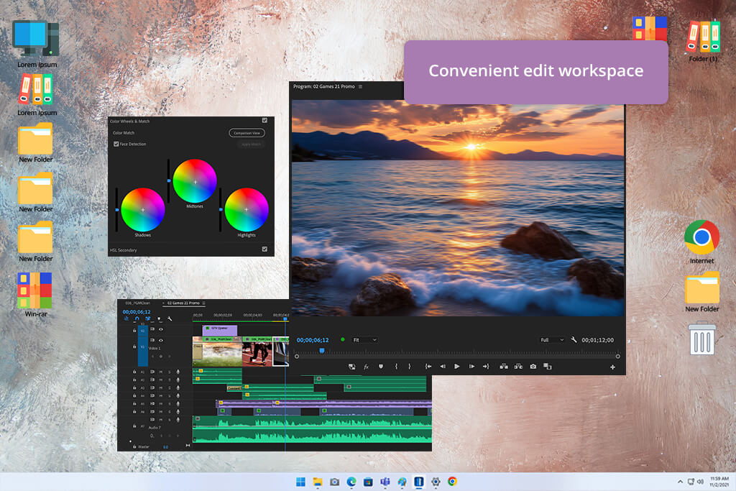
Task: Click the Program monitor scrub bar playhead
Action: point(322,351)
